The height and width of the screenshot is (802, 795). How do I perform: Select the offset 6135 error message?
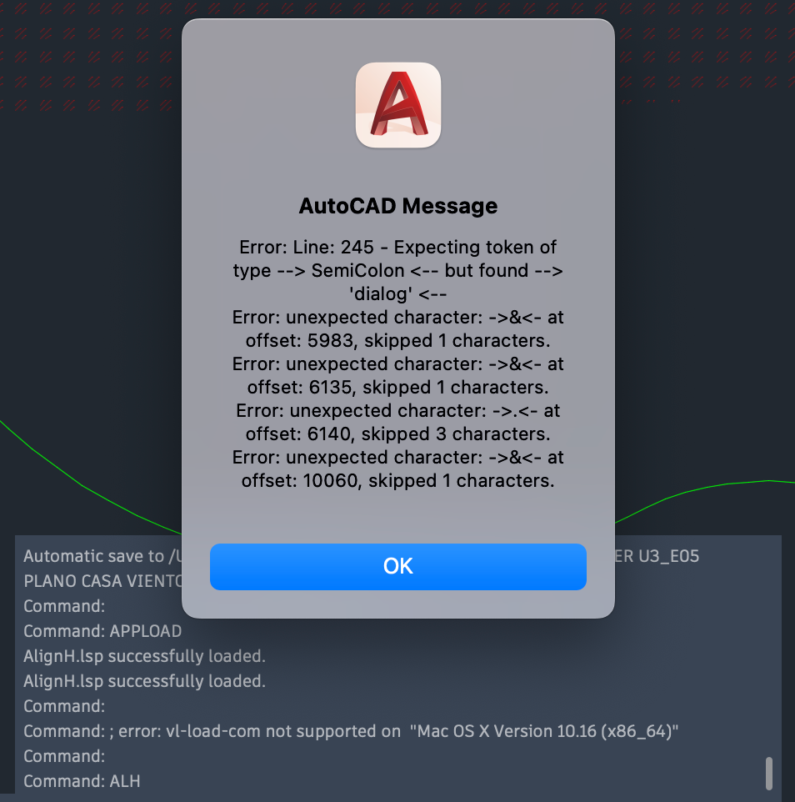(397, 375)
